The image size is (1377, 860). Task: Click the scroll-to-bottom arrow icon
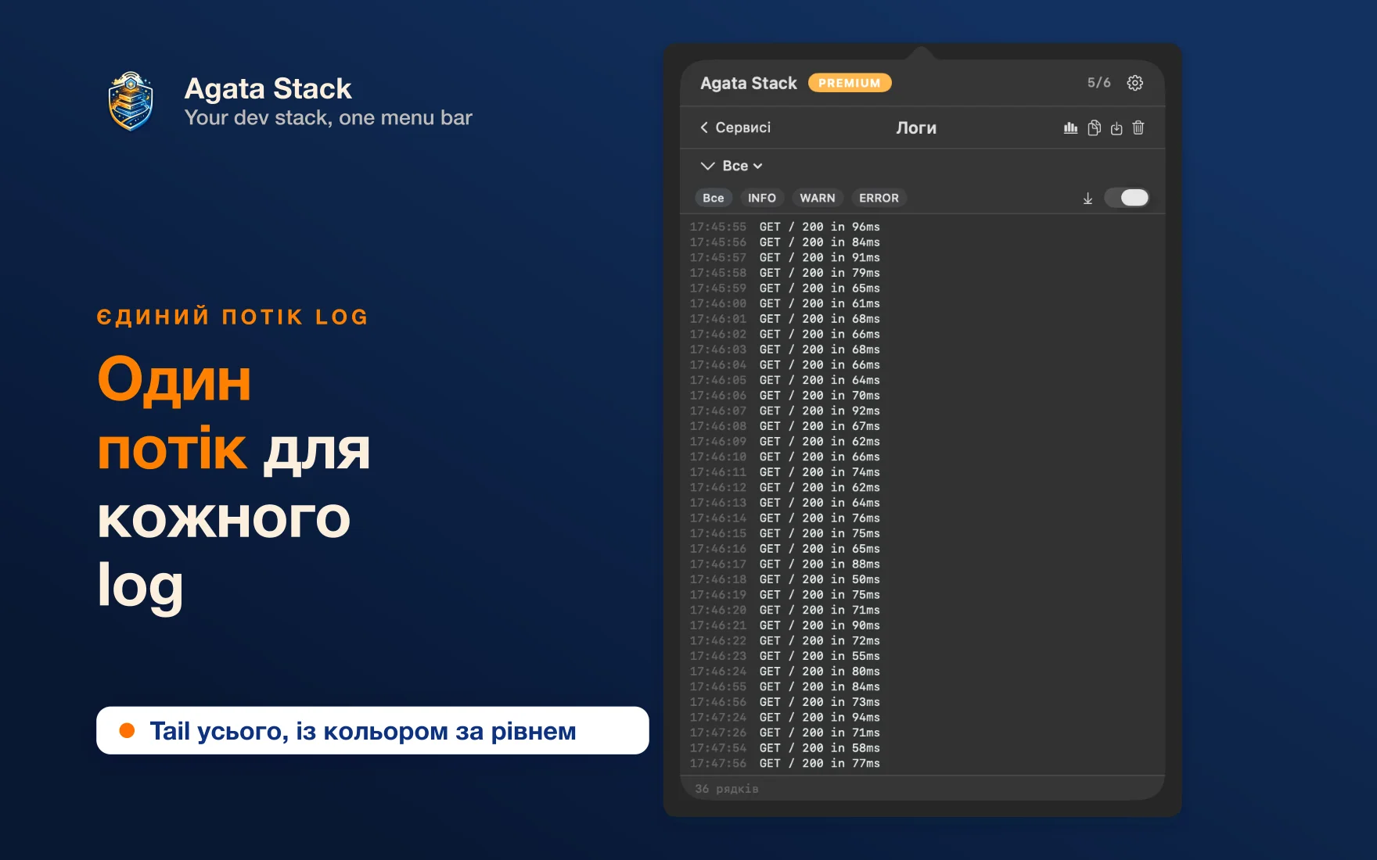tap(1088, 199)
